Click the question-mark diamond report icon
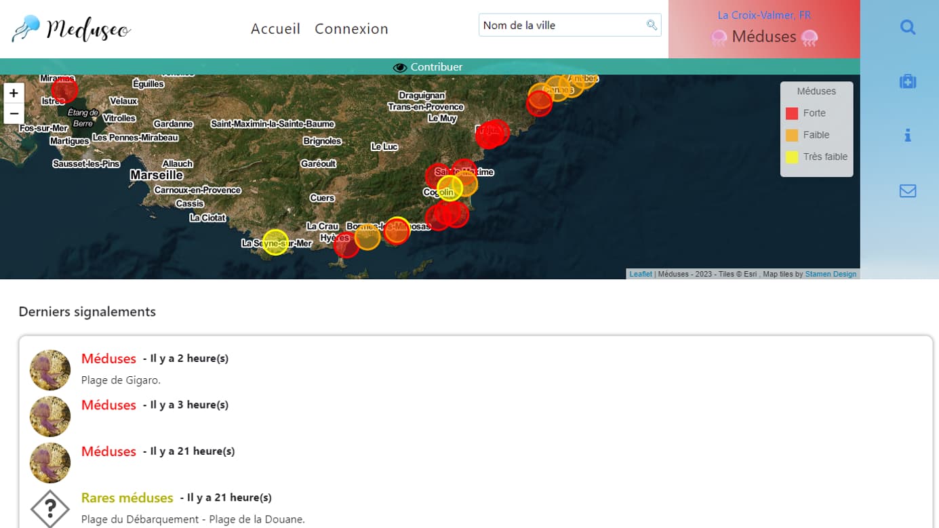The width and height of the screenshot is (939, 528). pyautogui.click(x=50, y=508)
